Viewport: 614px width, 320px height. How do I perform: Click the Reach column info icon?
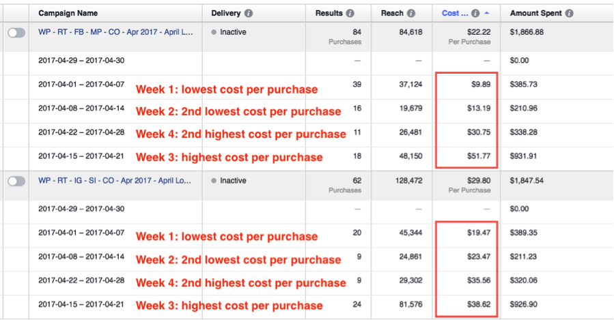(x=411, y=13)
